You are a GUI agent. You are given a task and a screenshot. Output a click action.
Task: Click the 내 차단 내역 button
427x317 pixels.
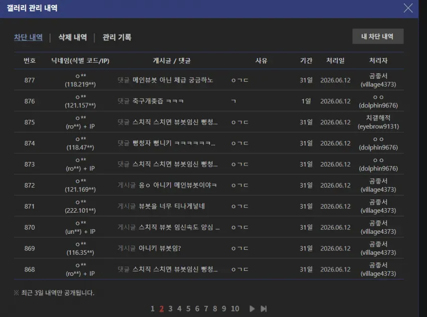point(378,37)
